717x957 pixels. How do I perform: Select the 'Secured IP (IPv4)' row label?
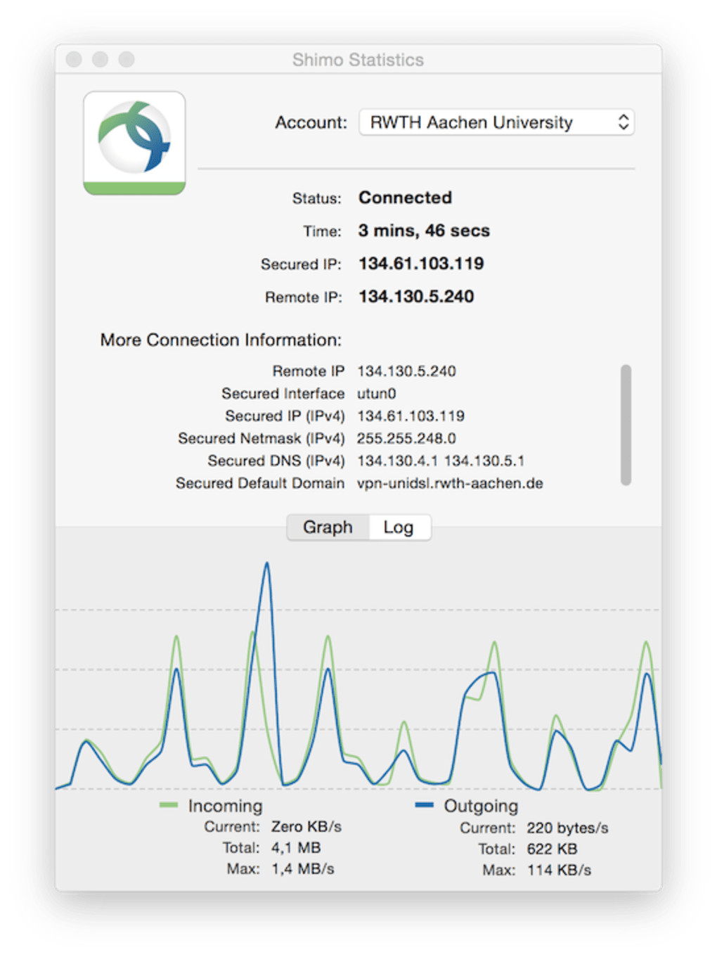pyautogui.click(x=285, y=416)
